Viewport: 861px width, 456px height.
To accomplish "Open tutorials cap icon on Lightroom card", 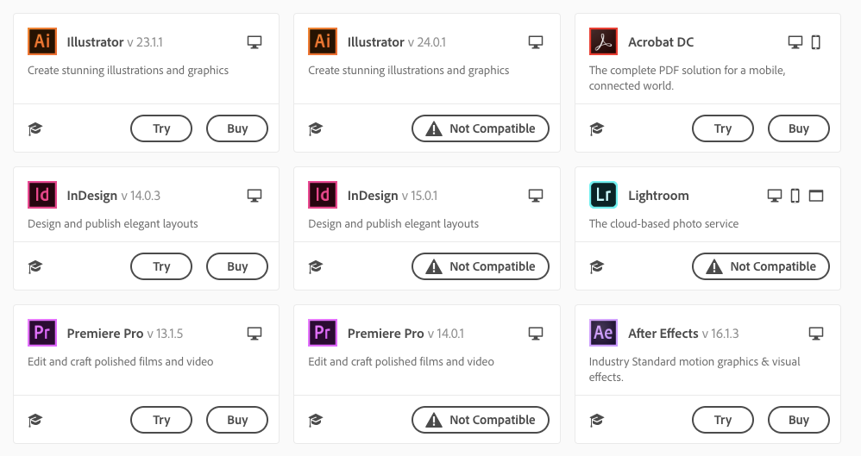I will pyautogui.click(x=596, y=266).
